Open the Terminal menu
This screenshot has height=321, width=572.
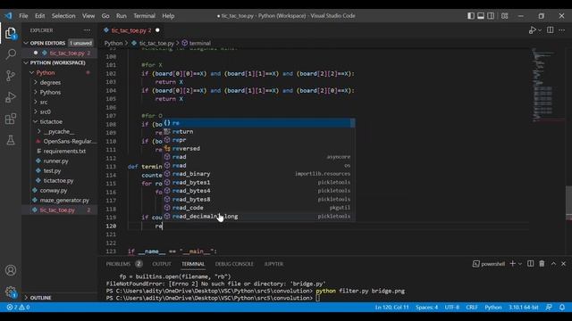point(144,16)
